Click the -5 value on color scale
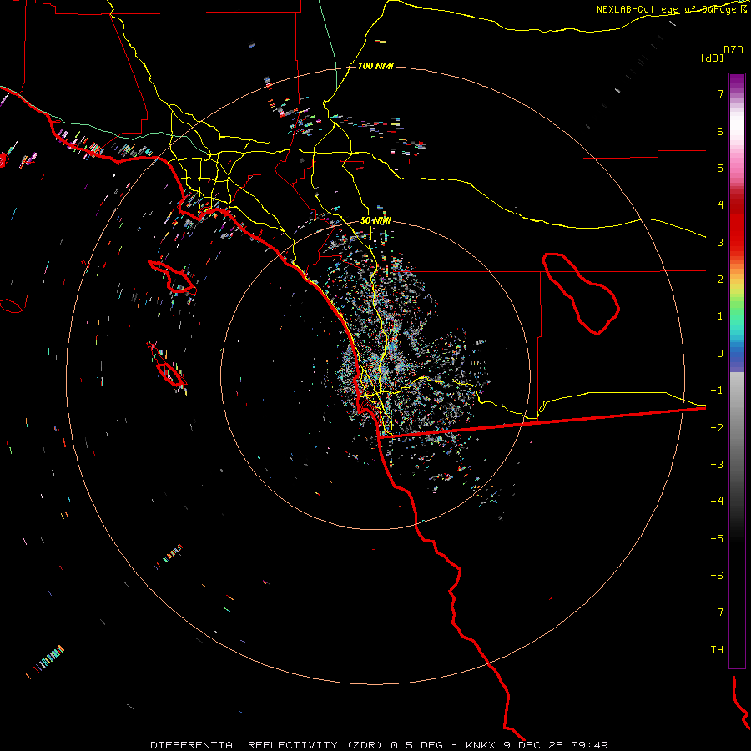 coord(717,539)
